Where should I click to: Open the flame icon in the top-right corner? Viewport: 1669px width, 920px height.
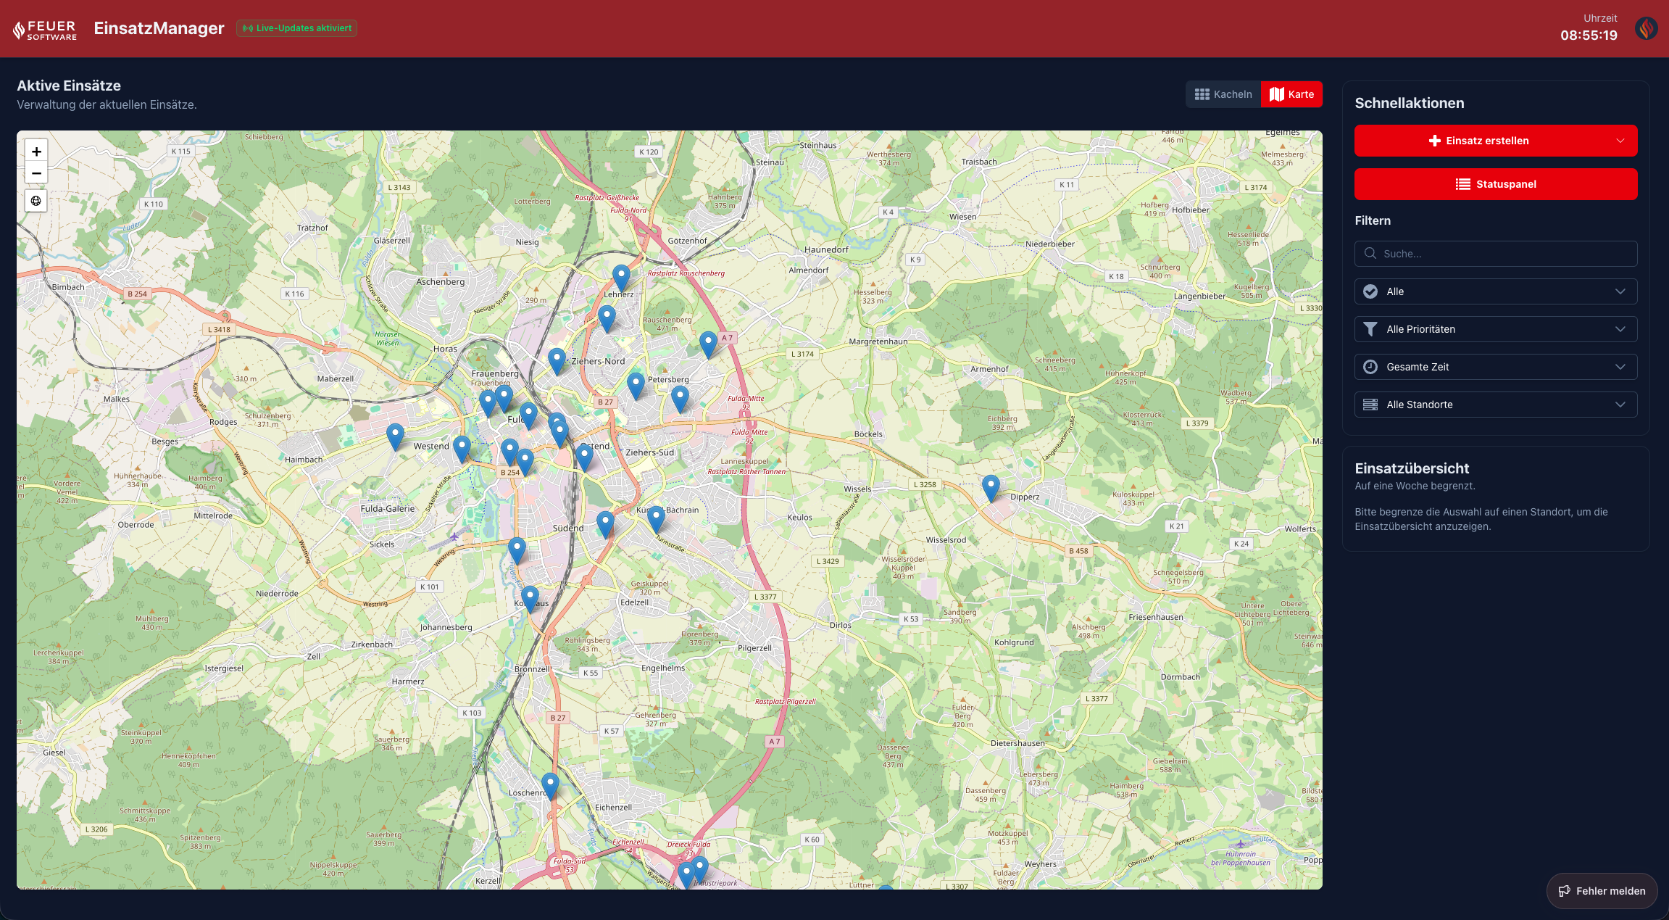[1646, 28]
